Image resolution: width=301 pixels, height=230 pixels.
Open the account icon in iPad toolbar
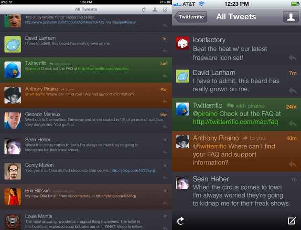point(155,9)
